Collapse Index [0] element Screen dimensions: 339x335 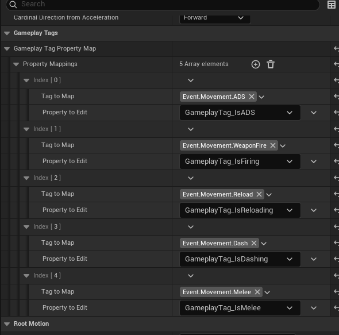tap(26, 80)
